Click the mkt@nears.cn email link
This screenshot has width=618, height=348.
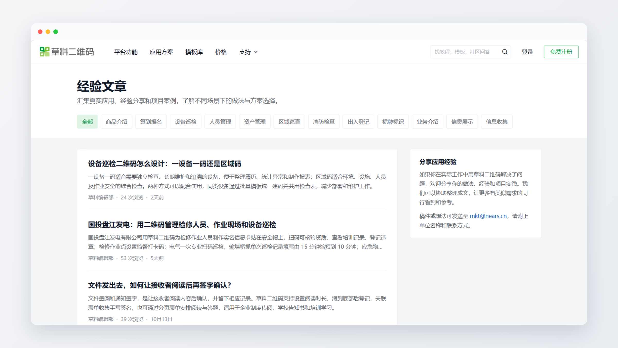tap(488, 216)
